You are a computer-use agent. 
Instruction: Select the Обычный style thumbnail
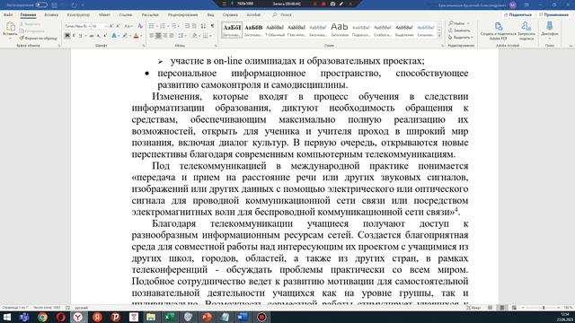(x=275, y=30)
